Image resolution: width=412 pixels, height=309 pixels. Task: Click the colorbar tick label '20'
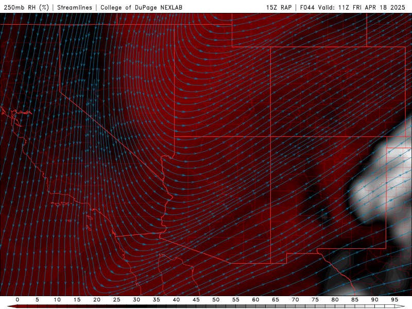pyautogui.click(x=97, y=300)
